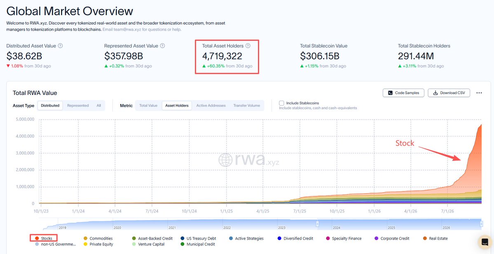Enable the Include Stablecoins checkbox

click(x=282, y=103)
